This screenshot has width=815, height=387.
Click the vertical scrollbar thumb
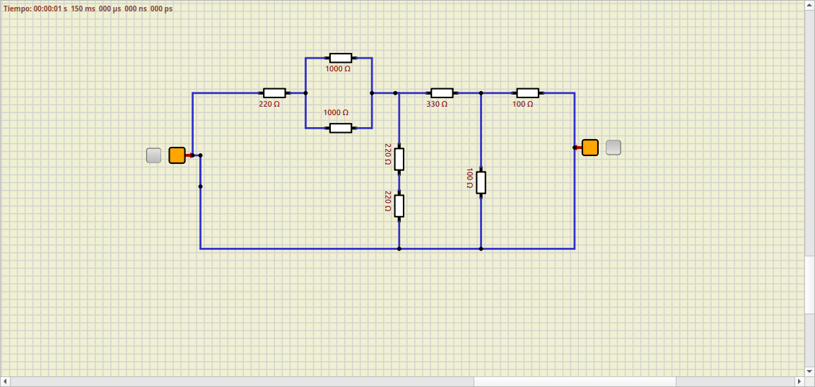click(x=809, y=284)
